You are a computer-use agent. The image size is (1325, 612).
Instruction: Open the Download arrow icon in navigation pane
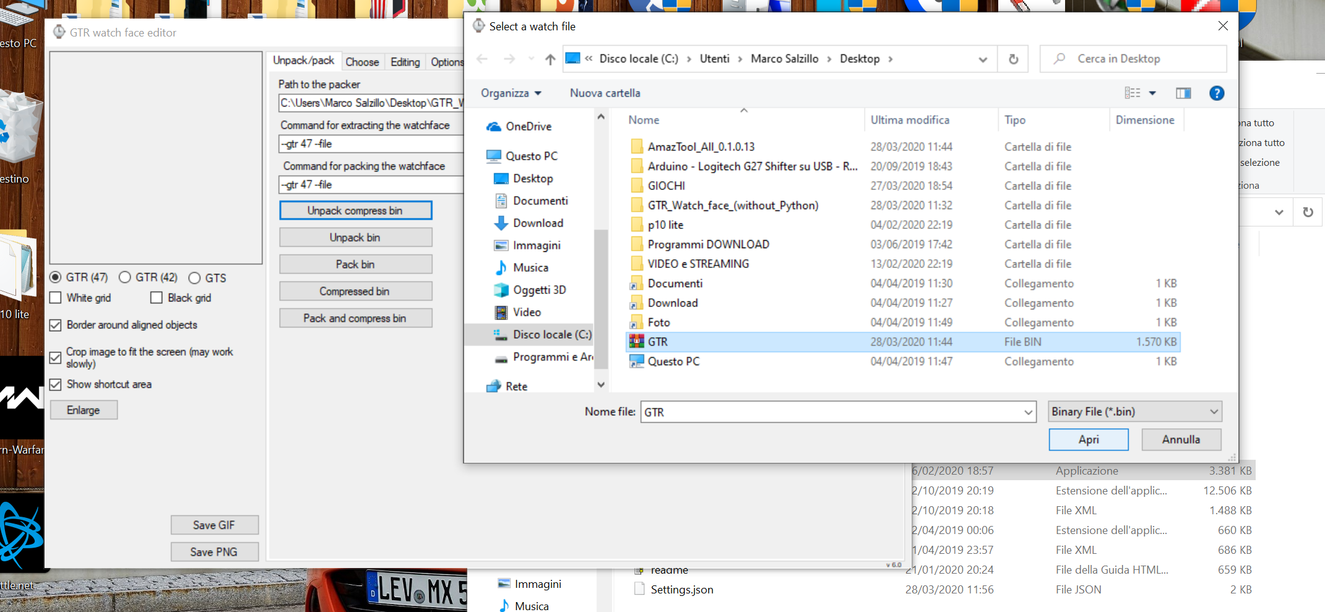(x=501, y=223)
